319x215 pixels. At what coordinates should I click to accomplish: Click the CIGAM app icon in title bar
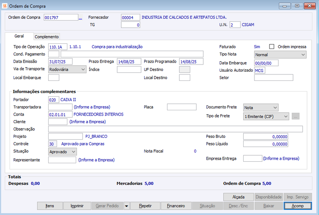click(5, 6)
